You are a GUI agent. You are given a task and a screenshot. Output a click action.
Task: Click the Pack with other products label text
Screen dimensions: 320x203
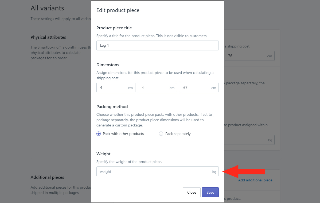123,134
